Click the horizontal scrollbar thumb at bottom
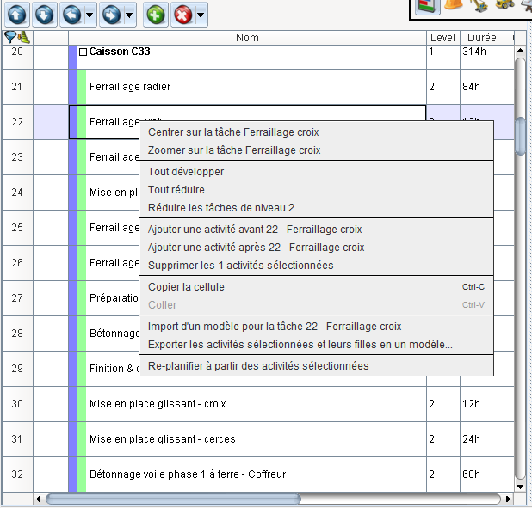This screenshot has width=532, height=508. click(x=172, y=499)
